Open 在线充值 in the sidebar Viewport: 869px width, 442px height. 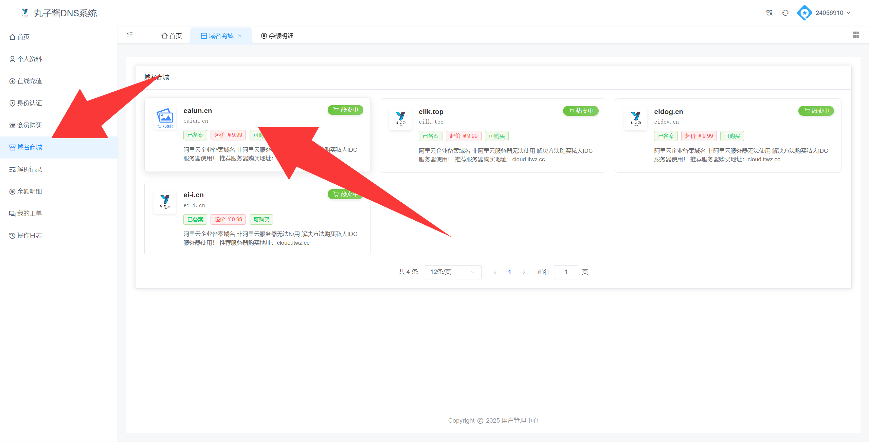click(30, 81)
